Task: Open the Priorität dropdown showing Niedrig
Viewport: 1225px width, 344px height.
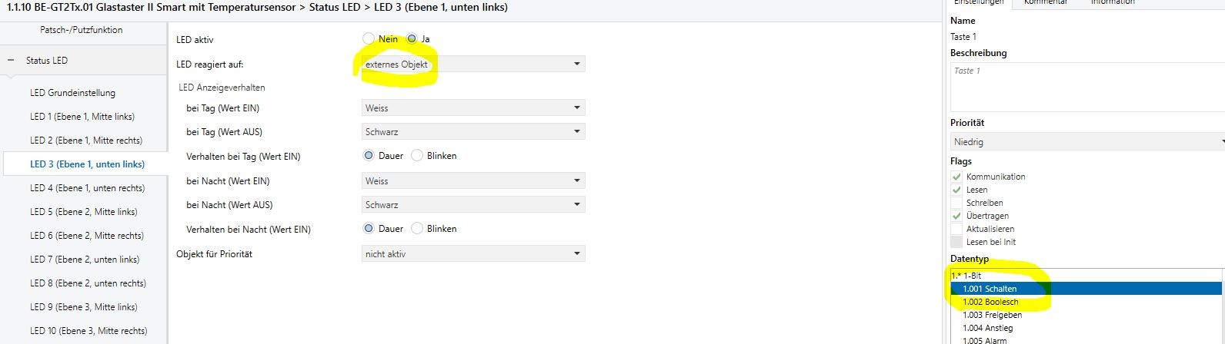Action: click(x=1085, y=142)
